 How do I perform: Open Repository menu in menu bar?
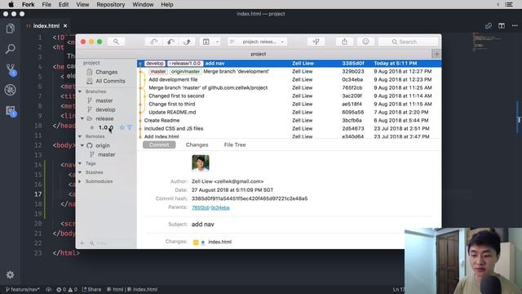[111, 4]
